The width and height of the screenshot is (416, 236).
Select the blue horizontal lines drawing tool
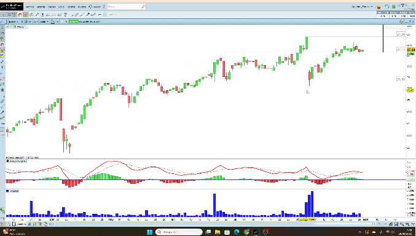coord(49,15)
